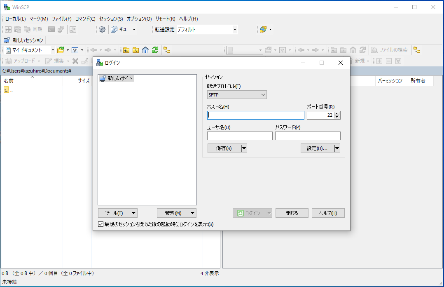Toggle the local directory tree icon

pos(167,50)
